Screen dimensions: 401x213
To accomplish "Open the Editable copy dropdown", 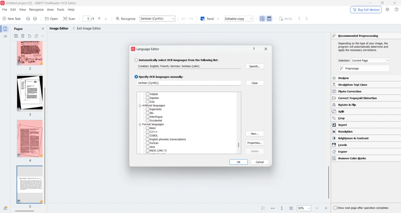I will coord(239,18).
